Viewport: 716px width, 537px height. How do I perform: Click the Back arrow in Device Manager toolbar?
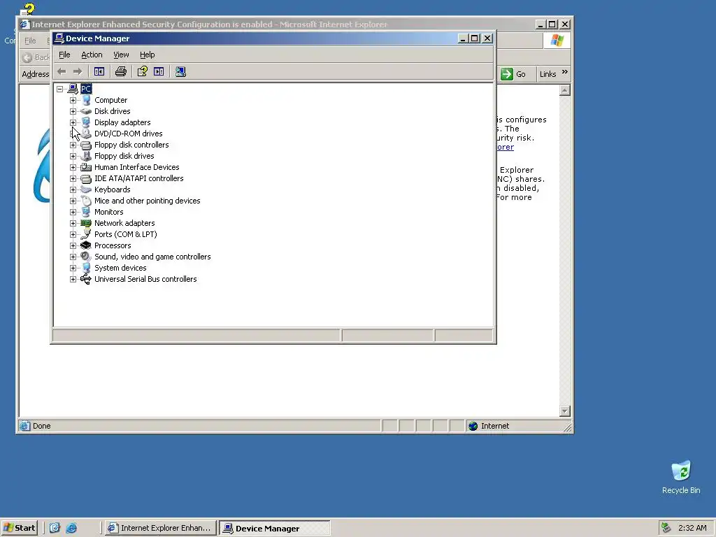pos(62,72)
